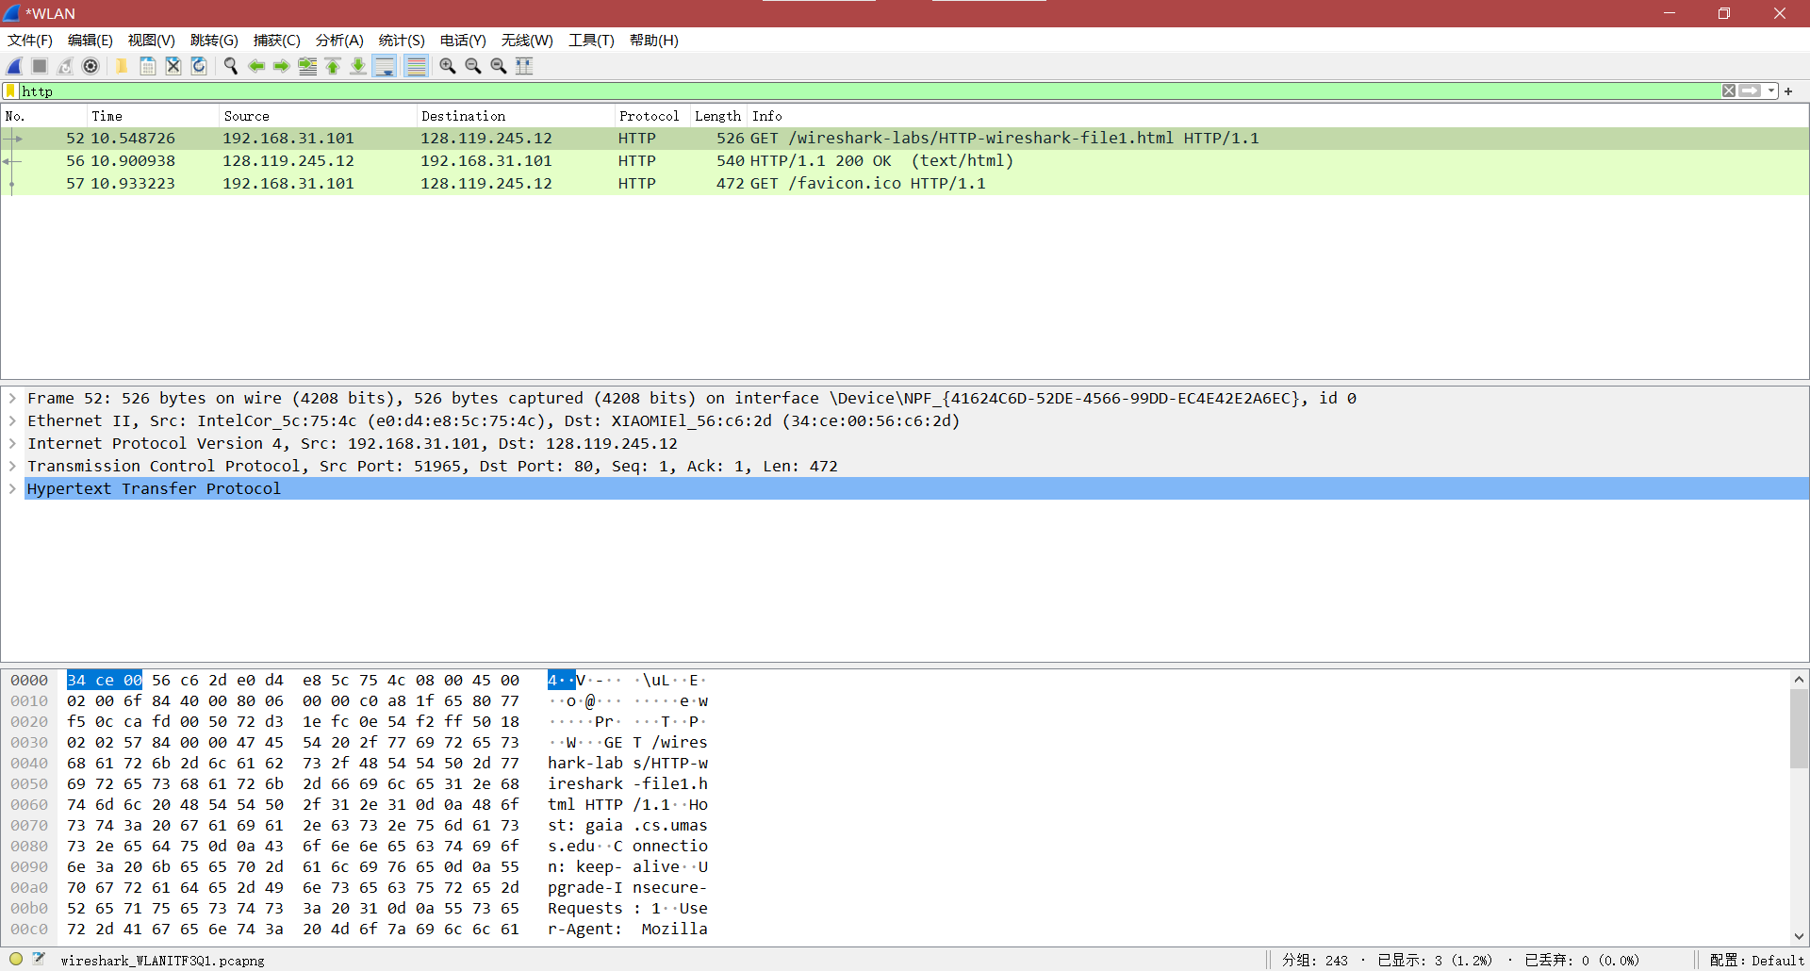Select packet 56 HTTP/1.1 200 OK

(905, 161)
